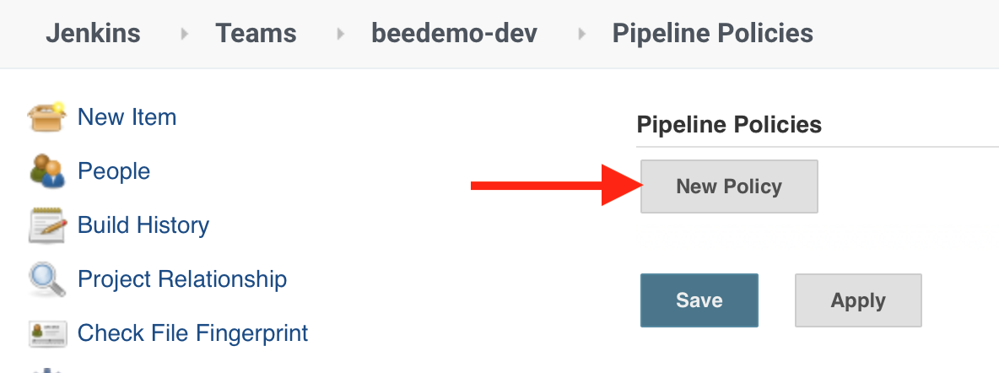The width and height of the screenshot is (999, 373).
Task: Expand breadcrumb arrow after Teams
Action: tap(340, 34)
